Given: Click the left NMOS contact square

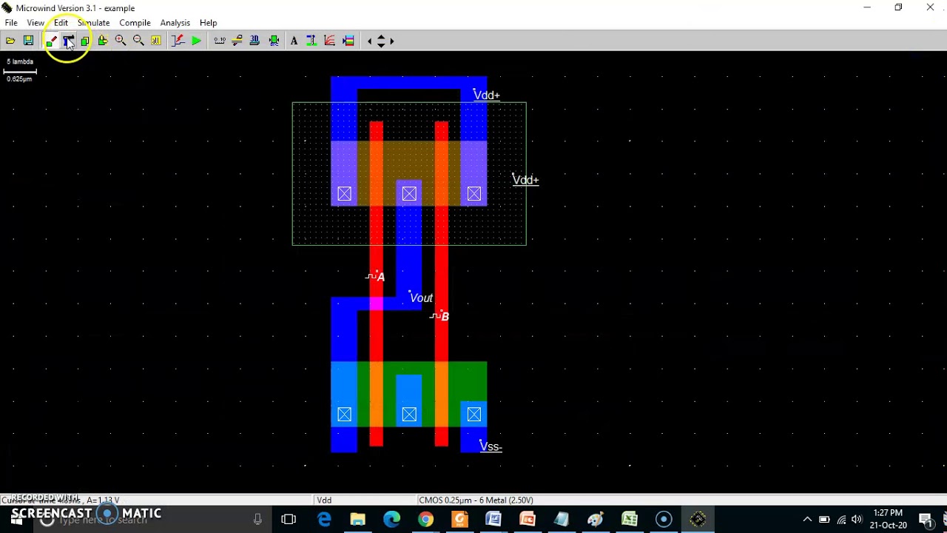Looking at the screenshot, I should pyautogui.click(x=344, y=415).
